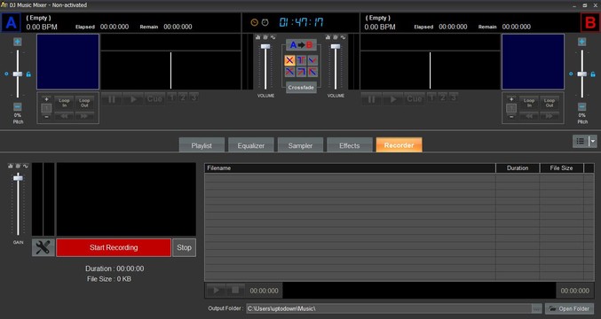This screenshot has width=601, height=319.
Task: Decrease Deck B pitch with minus icon
Action: (581, 106)
